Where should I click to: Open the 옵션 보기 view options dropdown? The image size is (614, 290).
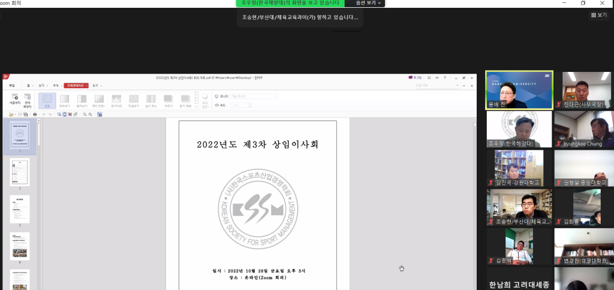point(368,3)
